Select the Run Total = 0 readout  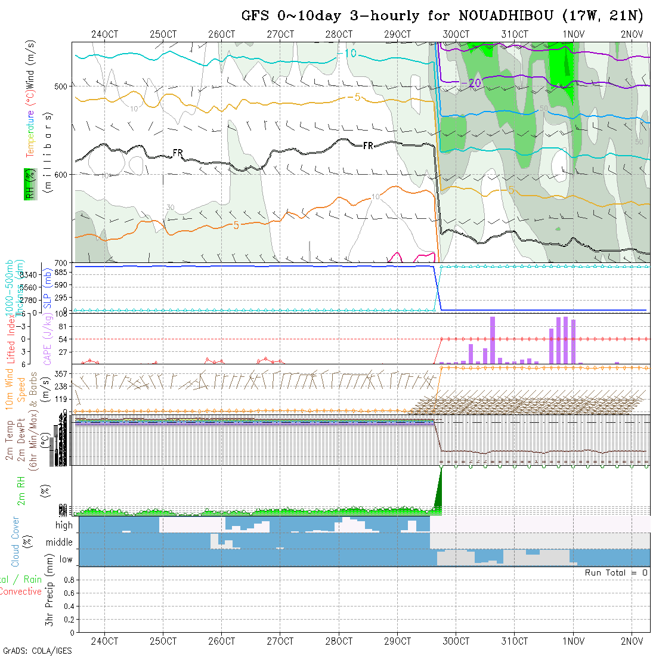point(616,573)
